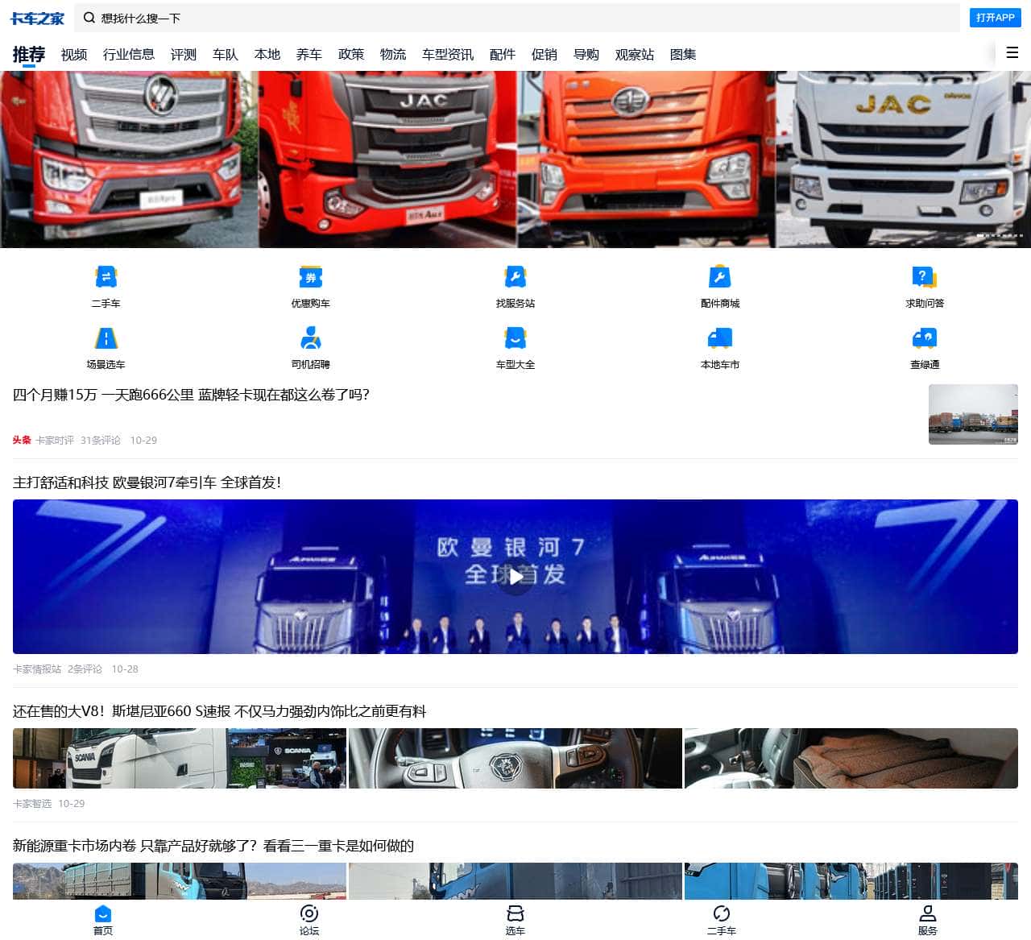The width and height of the screenshot is (1031, 940).
Task: Open the 查绿通 green pass icon
Action: (924, 337)
